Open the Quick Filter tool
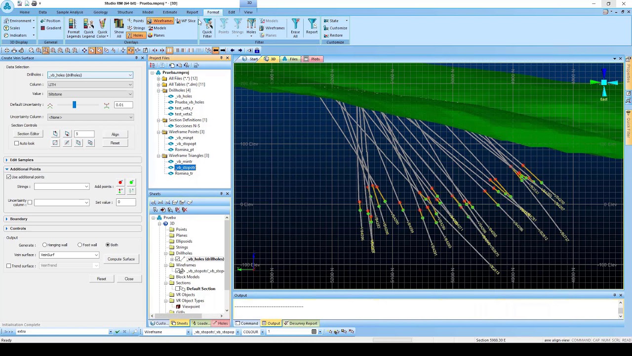The image size is (632, 356). pos(207,28)
